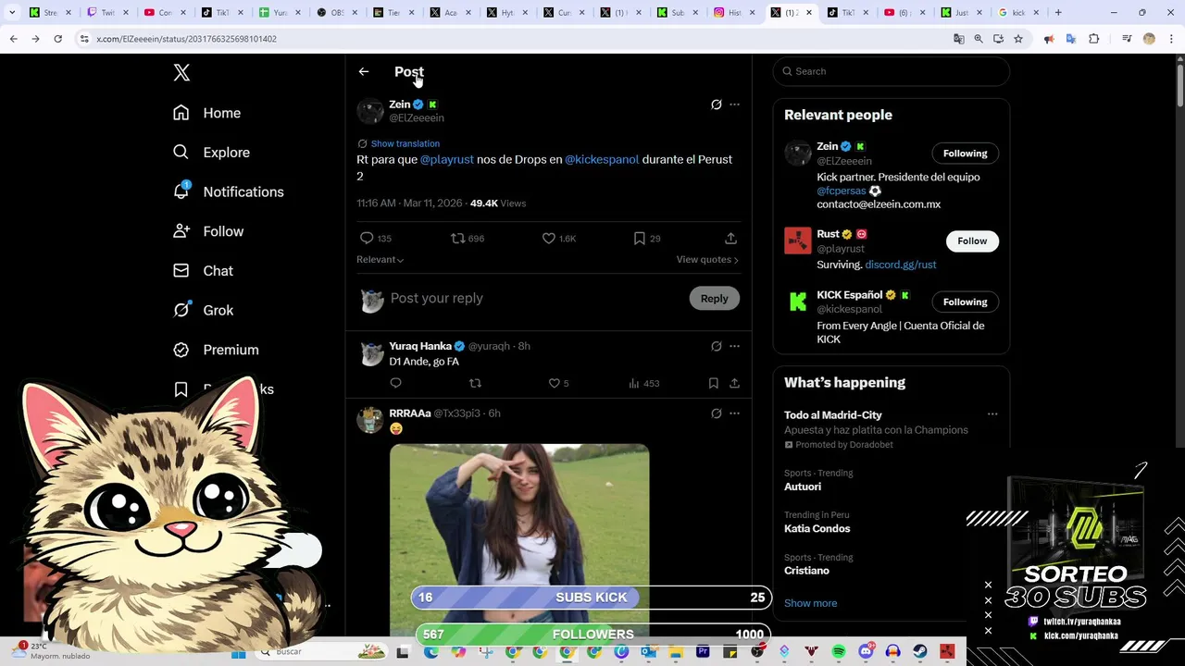The height and width of the screenshot is (666, 1185).
Task: Open a new browser tab
Action: (1058, 13)
